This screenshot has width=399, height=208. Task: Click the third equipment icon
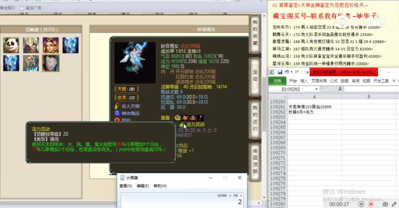click(x=193, y=118)
